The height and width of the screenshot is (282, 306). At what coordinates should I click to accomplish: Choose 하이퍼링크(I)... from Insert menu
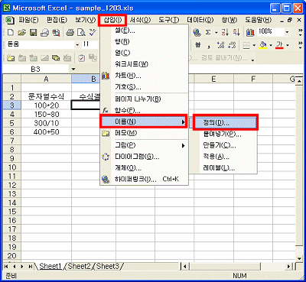145,179
